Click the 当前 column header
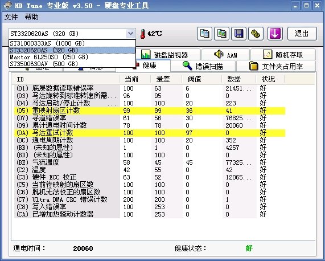The image size is (325, 261). click(135, 79)
